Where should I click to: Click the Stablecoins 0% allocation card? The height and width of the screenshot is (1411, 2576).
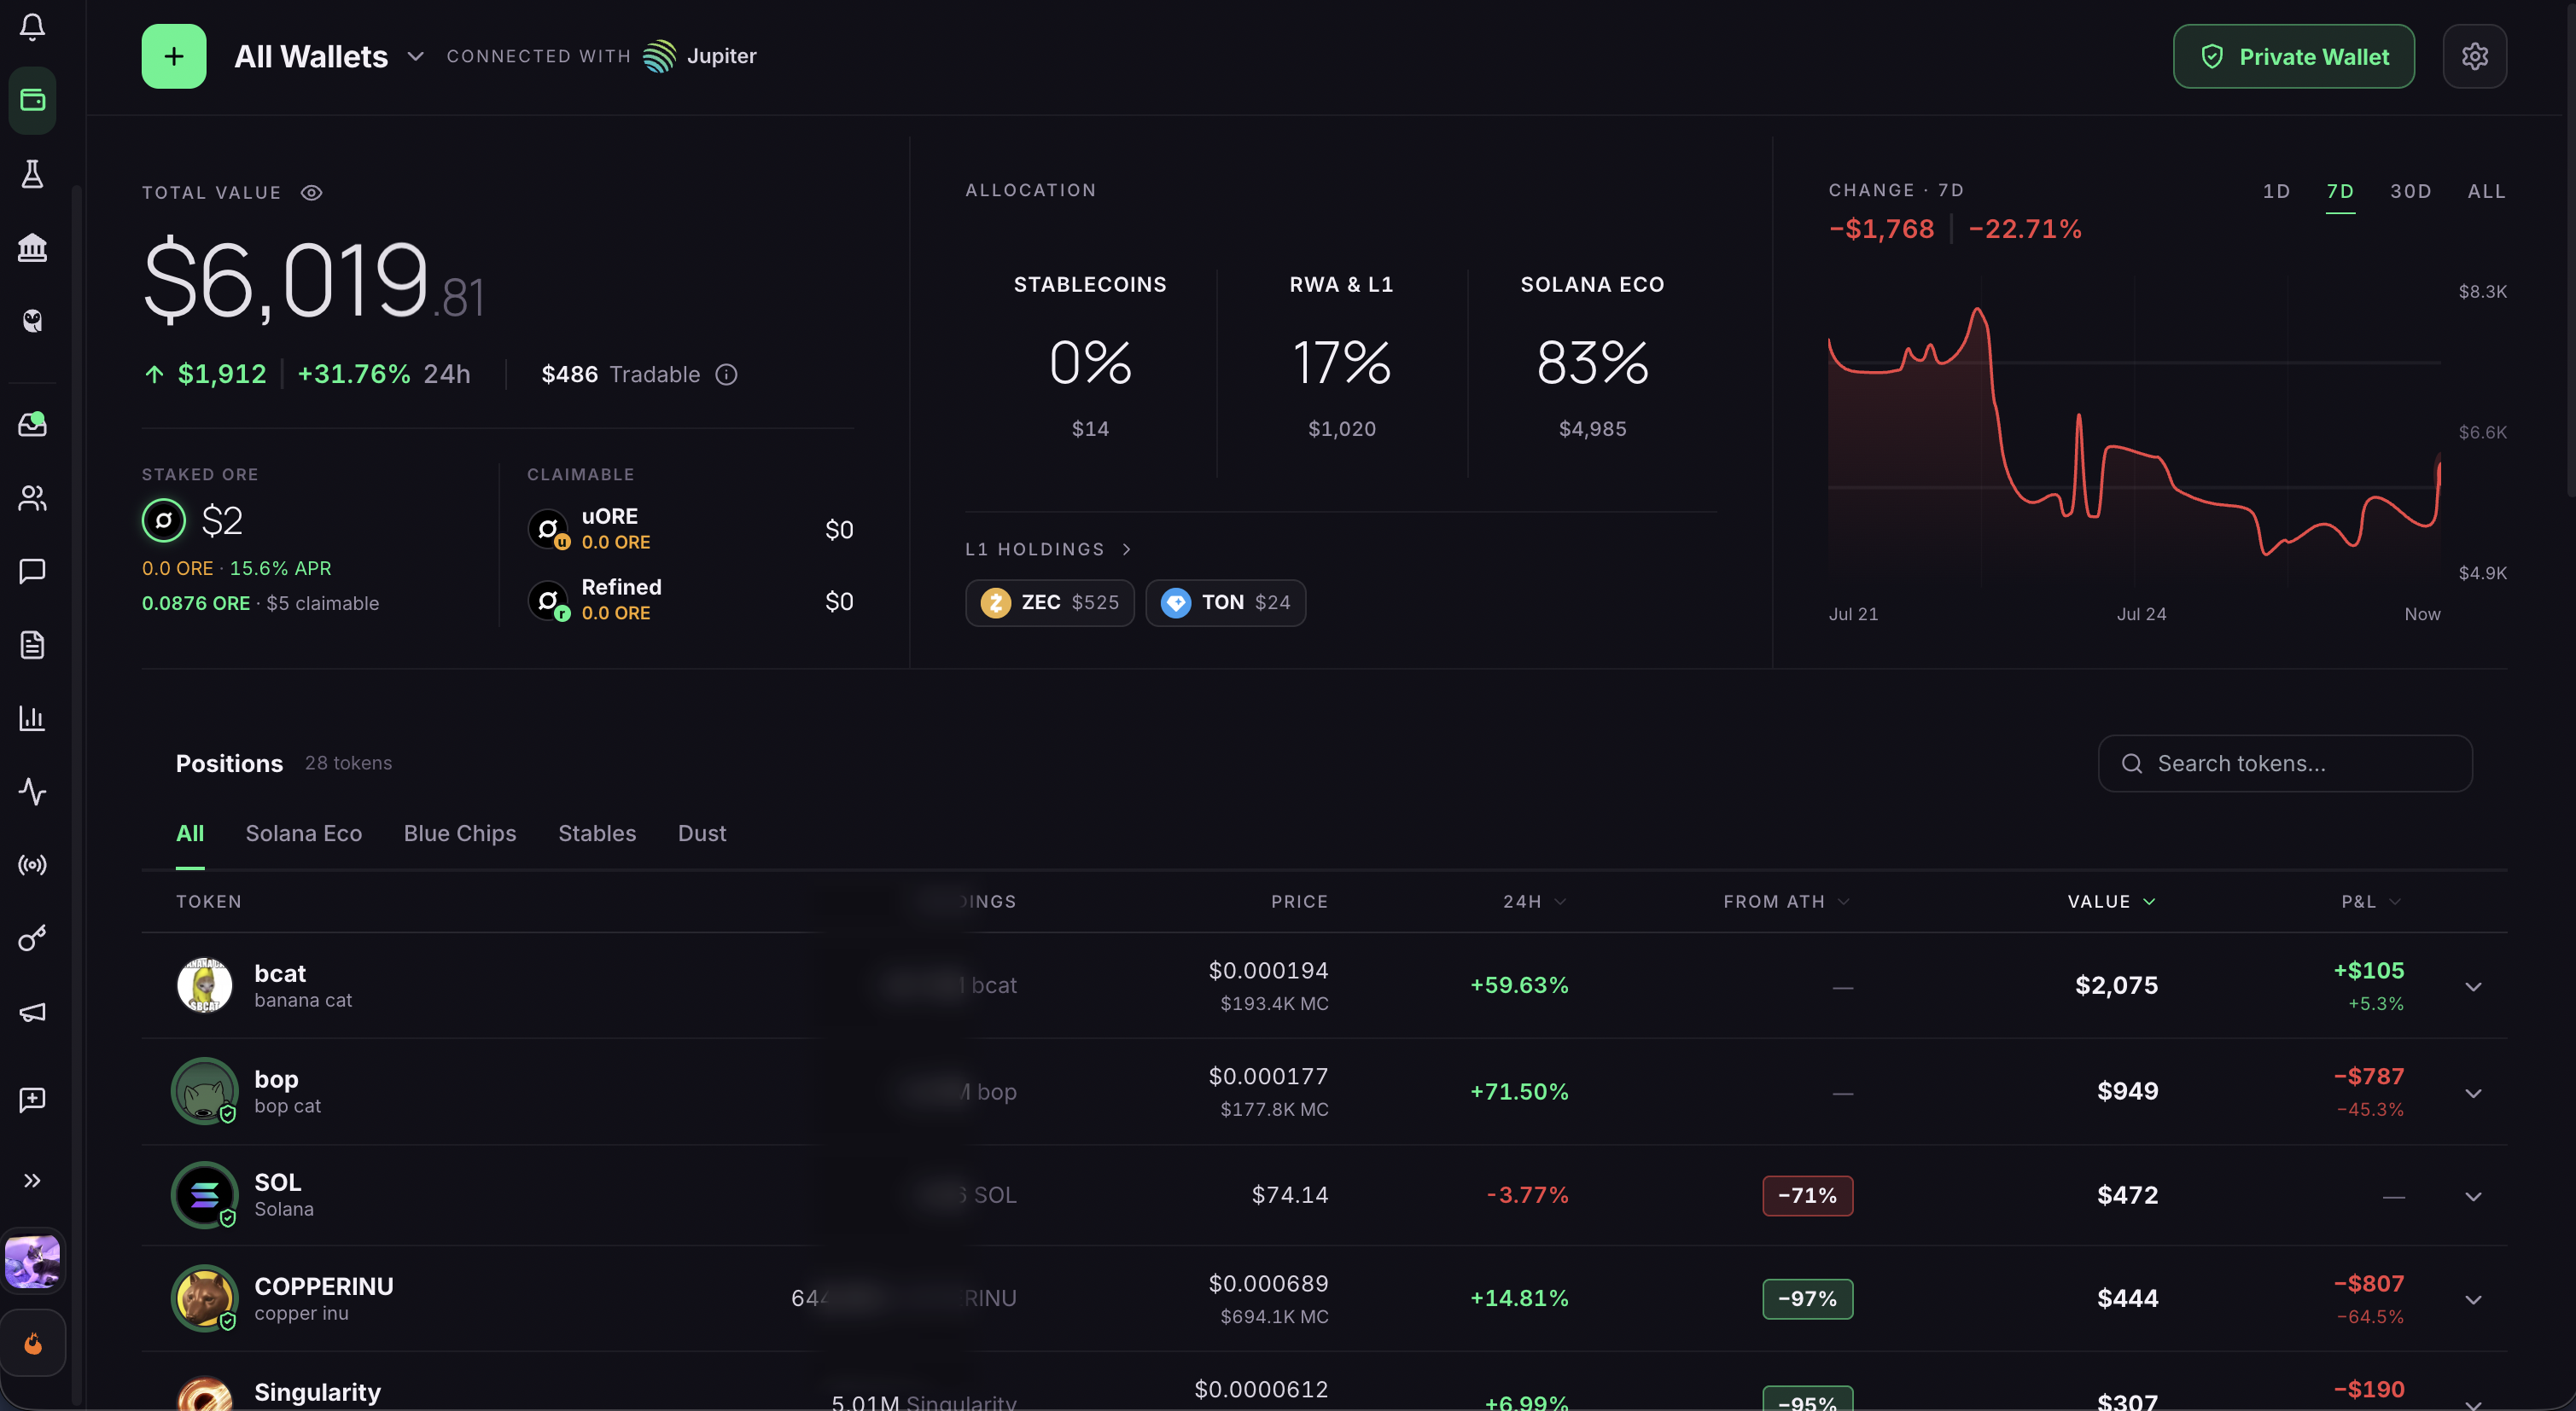1090,357
